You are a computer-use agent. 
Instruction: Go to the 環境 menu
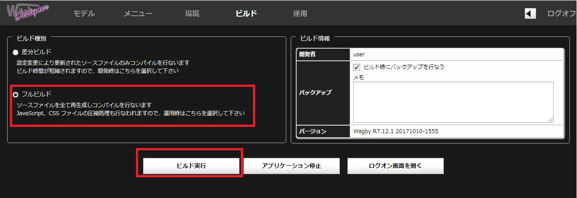(192, 13)
